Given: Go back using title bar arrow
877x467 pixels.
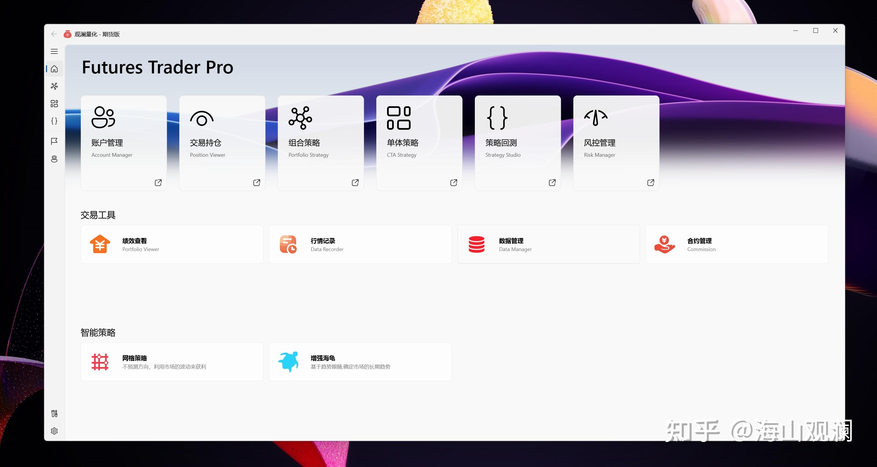Looking at the screenshot, I should (54, 34).
